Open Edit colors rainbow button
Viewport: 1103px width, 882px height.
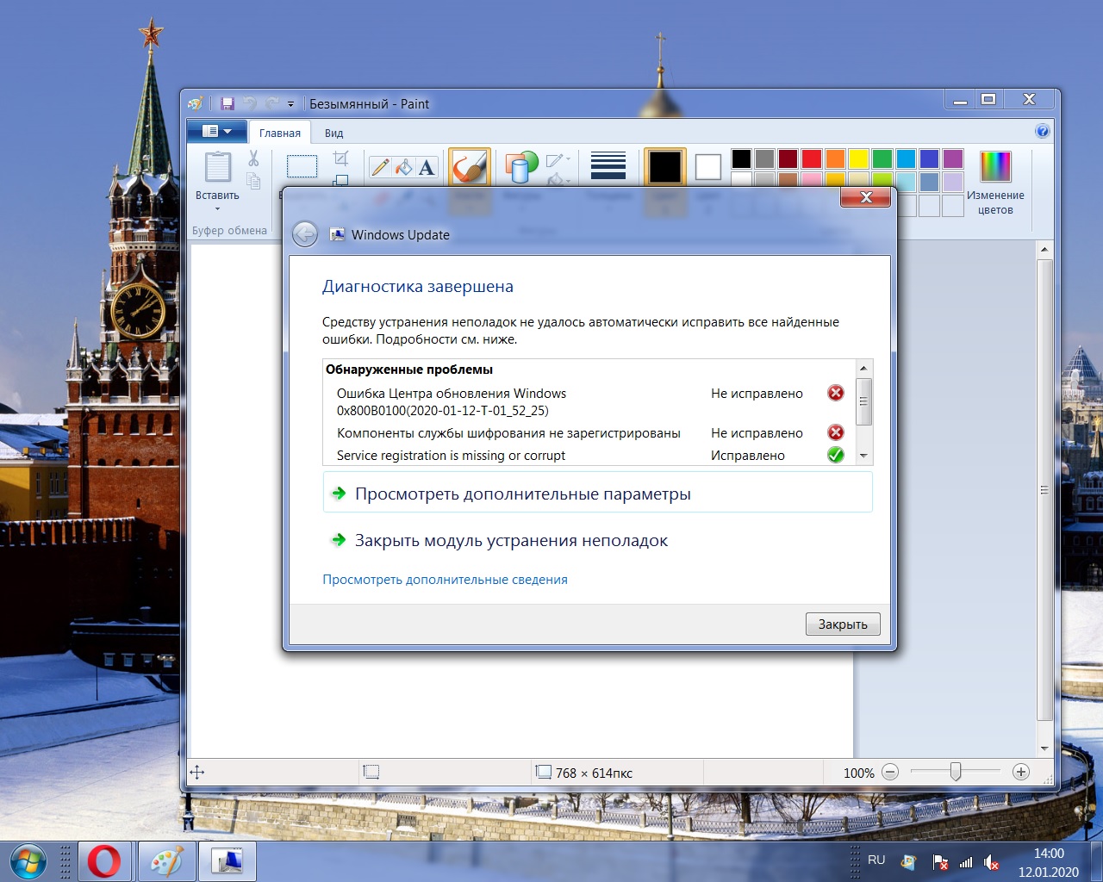point(995,183)
